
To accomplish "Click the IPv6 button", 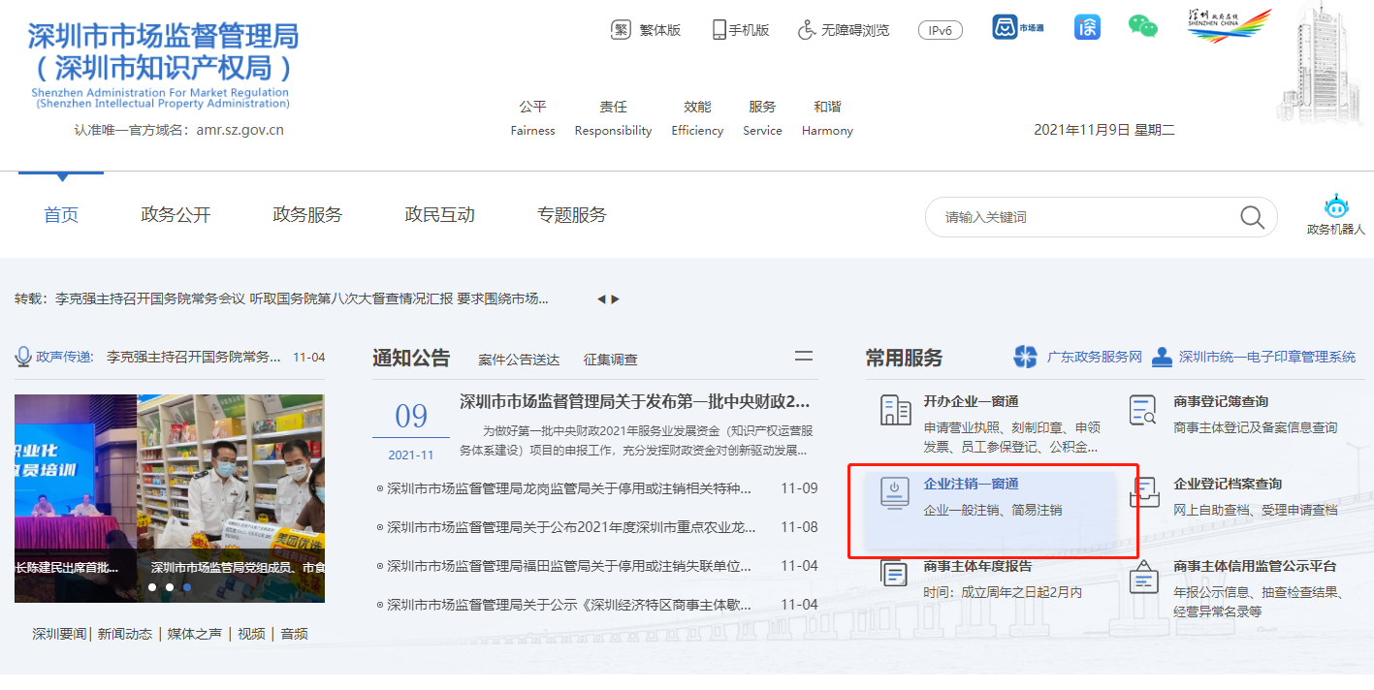I will coord(939,29).
